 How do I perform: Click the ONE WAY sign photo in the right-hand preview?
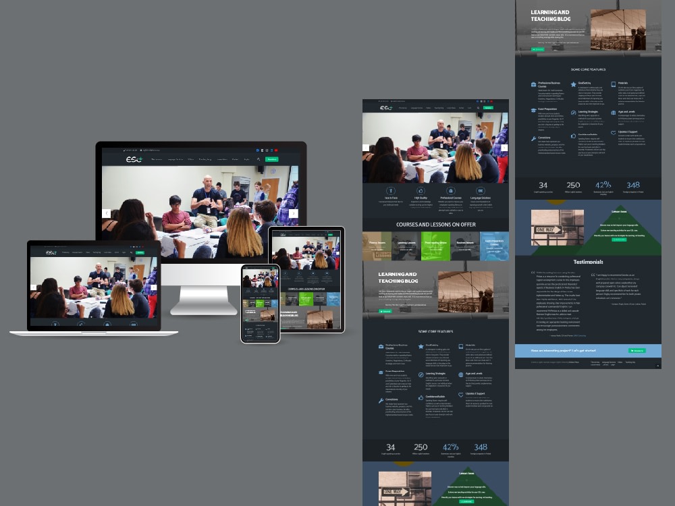coord(558,227)
